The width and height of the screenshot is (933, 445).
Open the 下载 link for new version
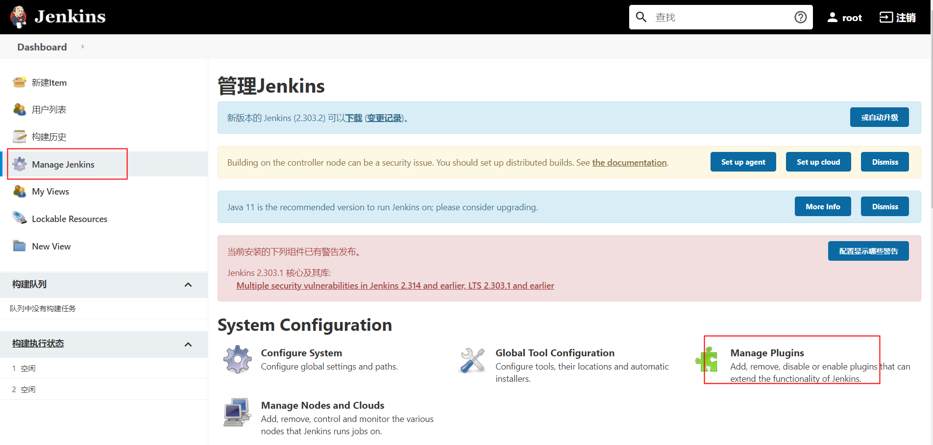(353, 118)
